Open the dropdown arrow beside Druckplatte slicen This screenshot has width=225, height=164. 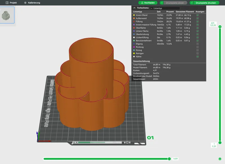click(162, 3)
